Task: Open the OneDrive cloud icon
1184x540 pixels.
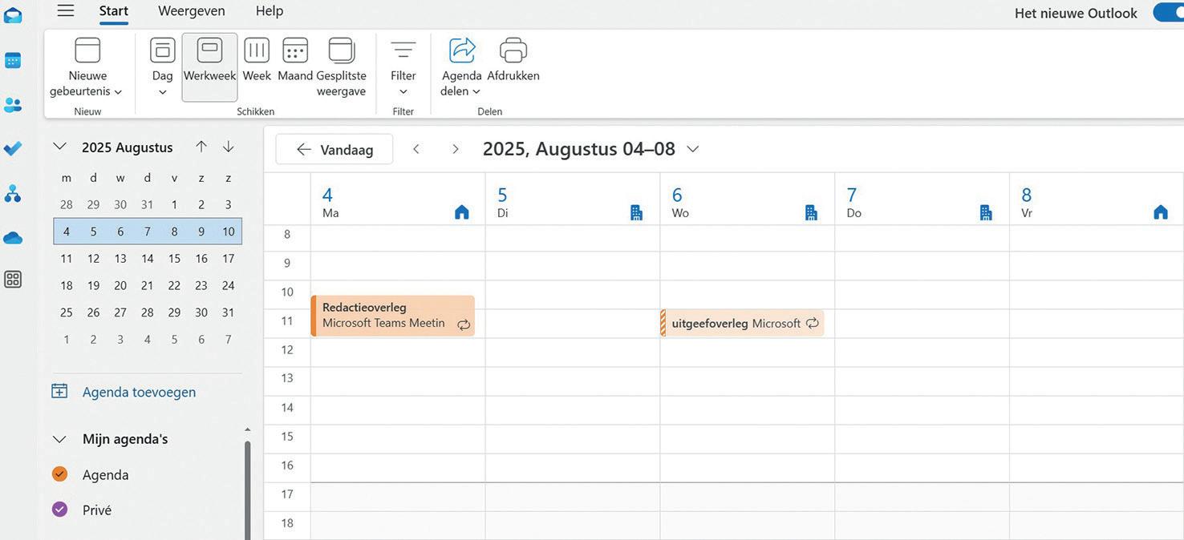Action: click(13, 238)
